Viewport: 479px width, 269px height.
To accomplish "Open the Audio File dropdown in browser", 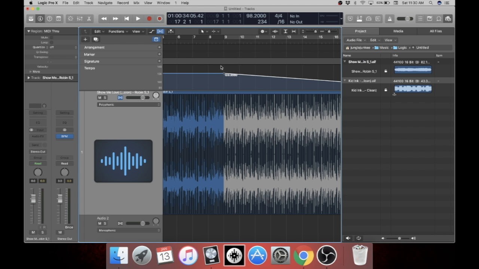I will [356, 40].
